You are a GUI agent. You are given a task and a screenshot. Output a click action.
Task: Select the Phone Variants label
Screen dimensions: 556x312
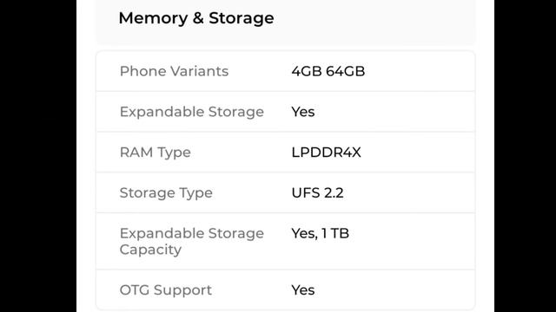click(174, 71)
